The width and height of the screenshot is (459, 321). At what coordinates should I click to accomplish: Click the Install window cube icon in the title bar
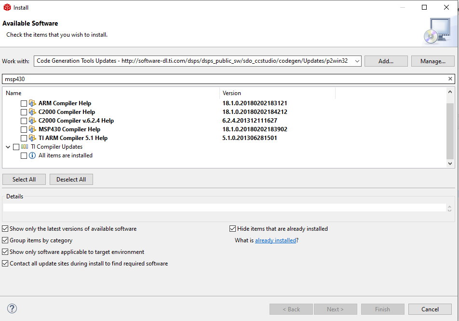pos(7,7)
